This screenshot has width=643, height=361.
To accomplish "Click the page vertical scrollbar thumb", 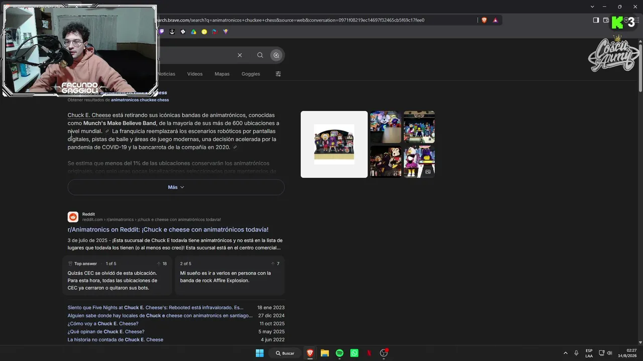I will 640,68.
